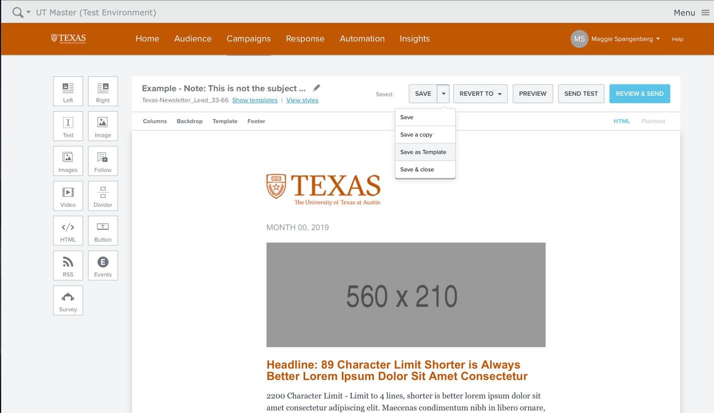Switch to the Backdrop tab
Viewport: 714px width, 413px height.
pyautogui.click(x=189, y=121)
